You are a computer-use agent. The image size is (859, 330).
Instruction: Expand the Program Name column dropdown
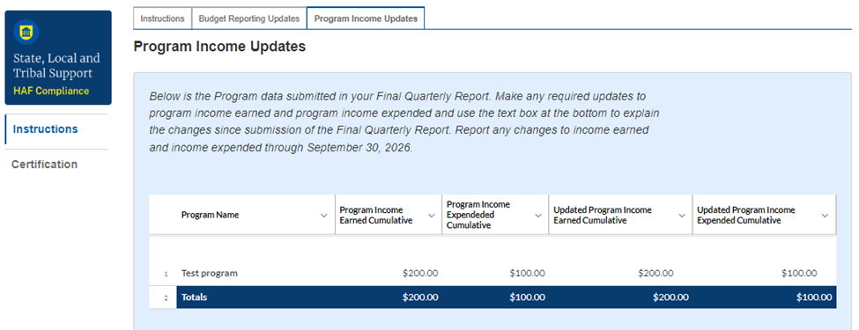323,215
